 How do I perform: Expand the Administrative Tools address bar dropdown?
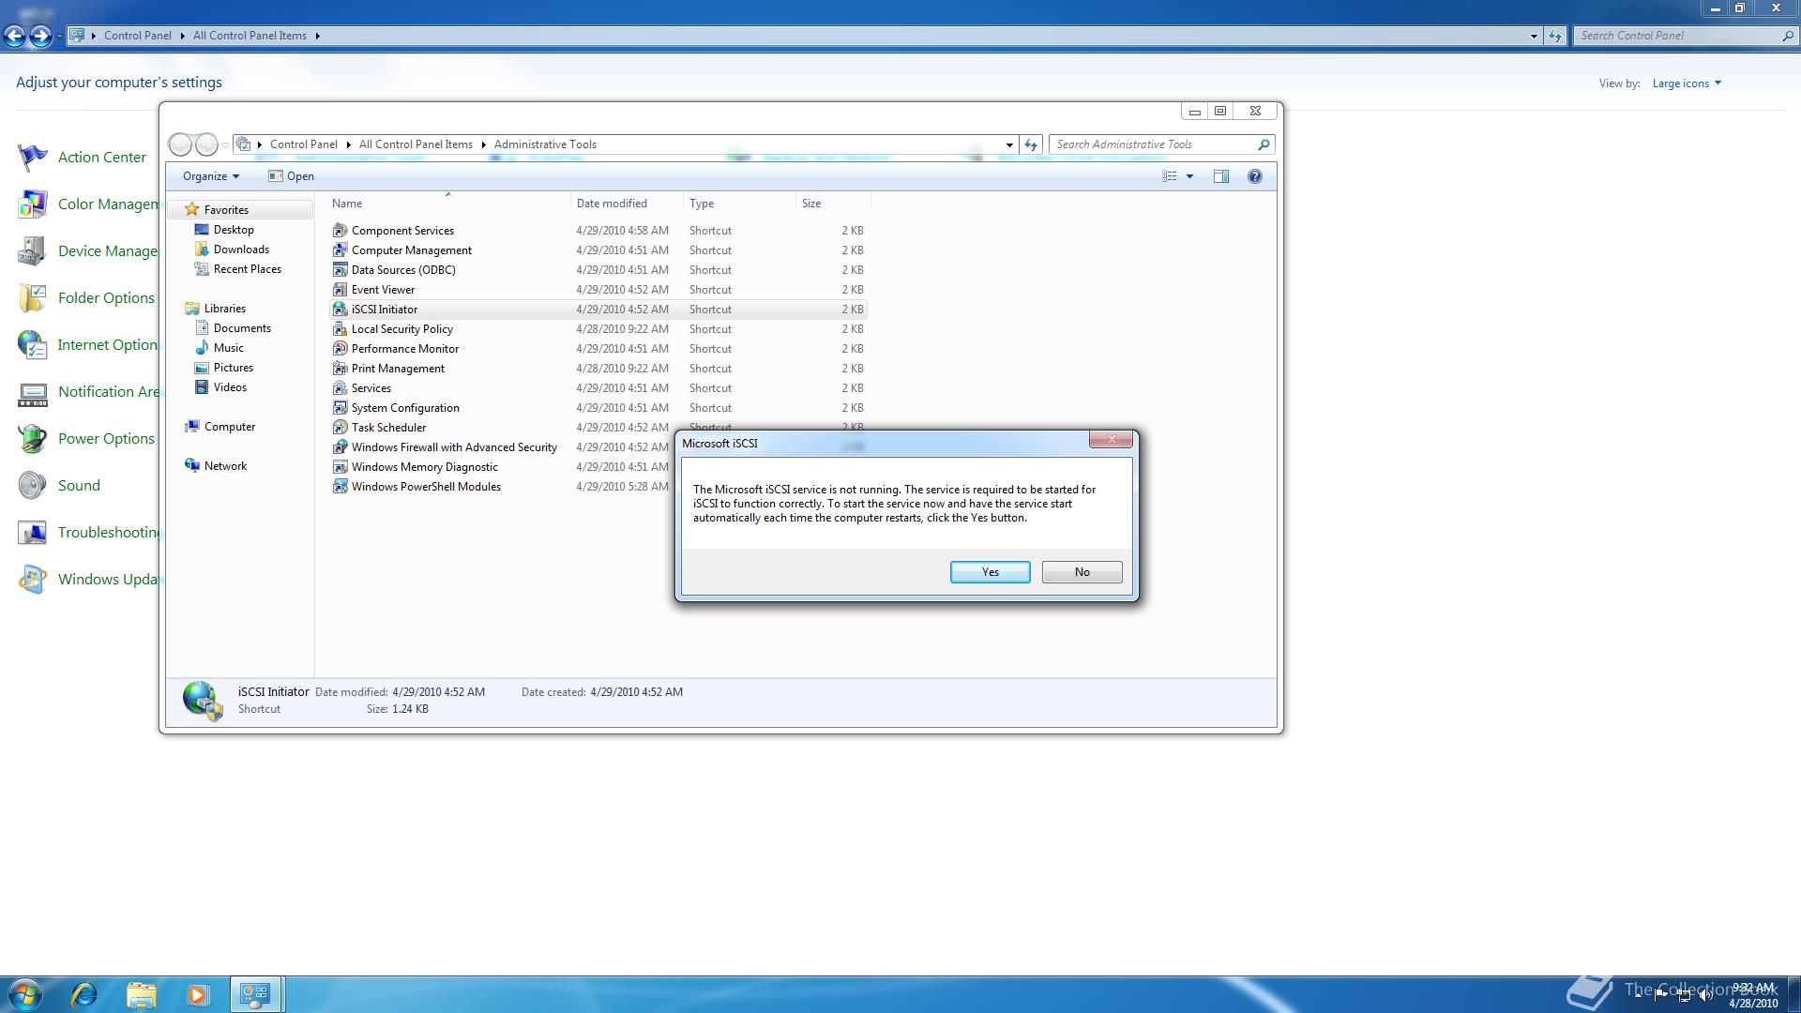pyautogui.click(x=1009, y=144)
